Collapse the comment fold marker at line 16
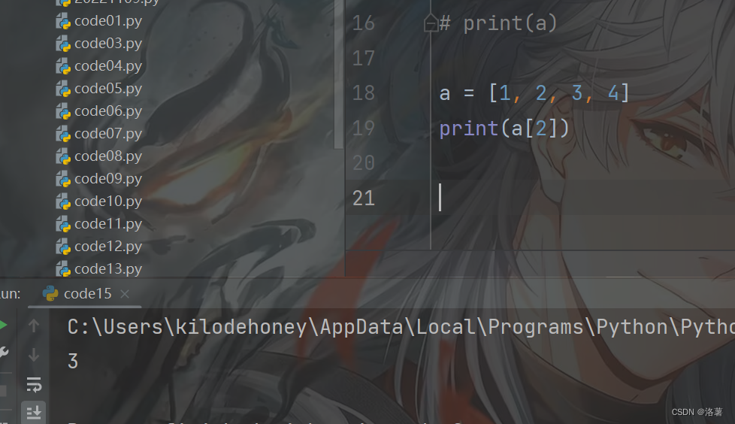The height and width of the screenshot is (424, 735). point(431,23)
